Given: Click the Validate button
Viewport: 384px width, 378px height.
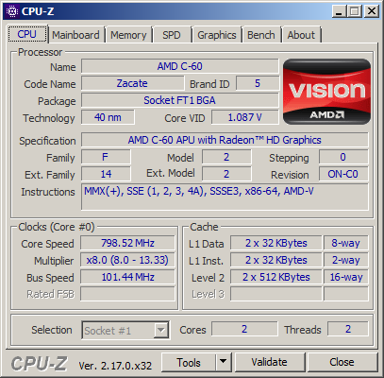Looking at the screenshot, I should (x=270, y=363).
